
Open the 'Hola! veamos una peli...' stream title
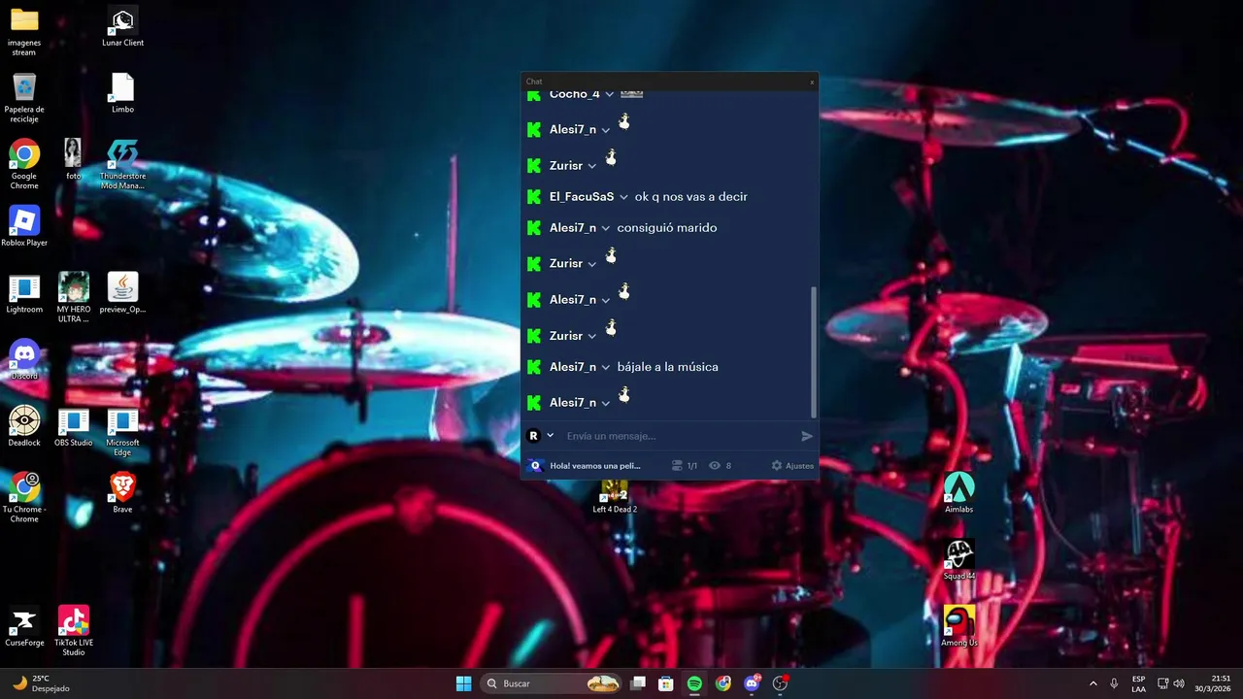click(595, 466)
